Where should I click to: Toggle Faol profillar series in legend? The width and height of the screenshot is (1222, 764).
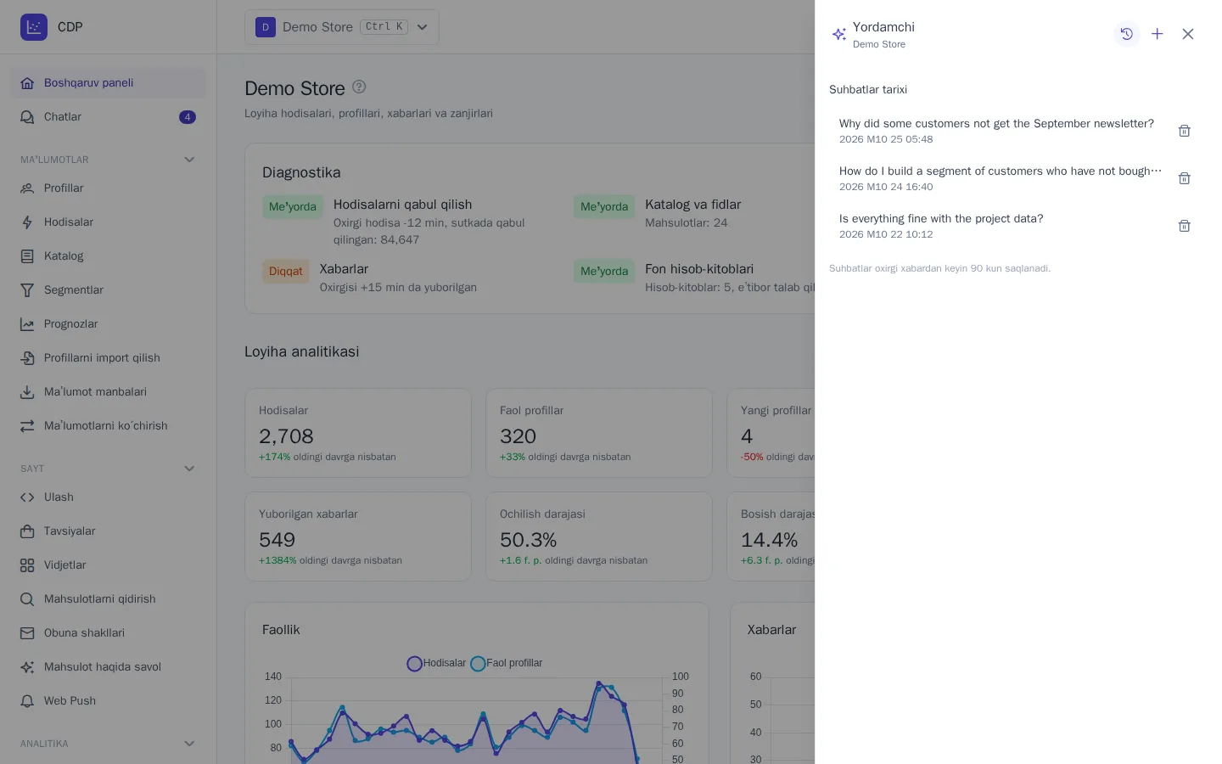[507, 663]
